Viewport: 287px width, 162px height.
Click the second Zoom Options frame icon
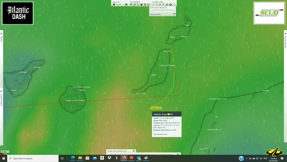click(135, 5)
